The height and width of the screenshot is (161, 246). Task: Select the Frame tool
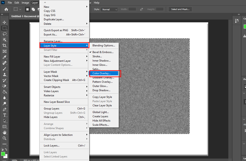[x=4, y=51]
